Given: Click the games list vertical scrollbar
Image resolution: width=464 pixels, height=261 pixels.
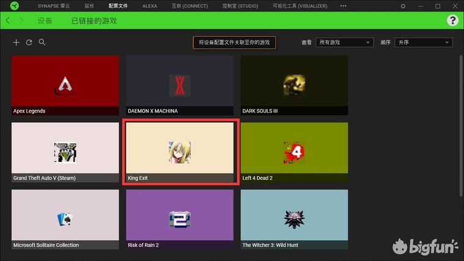Looking at the screenshot, I should point(461,126).
